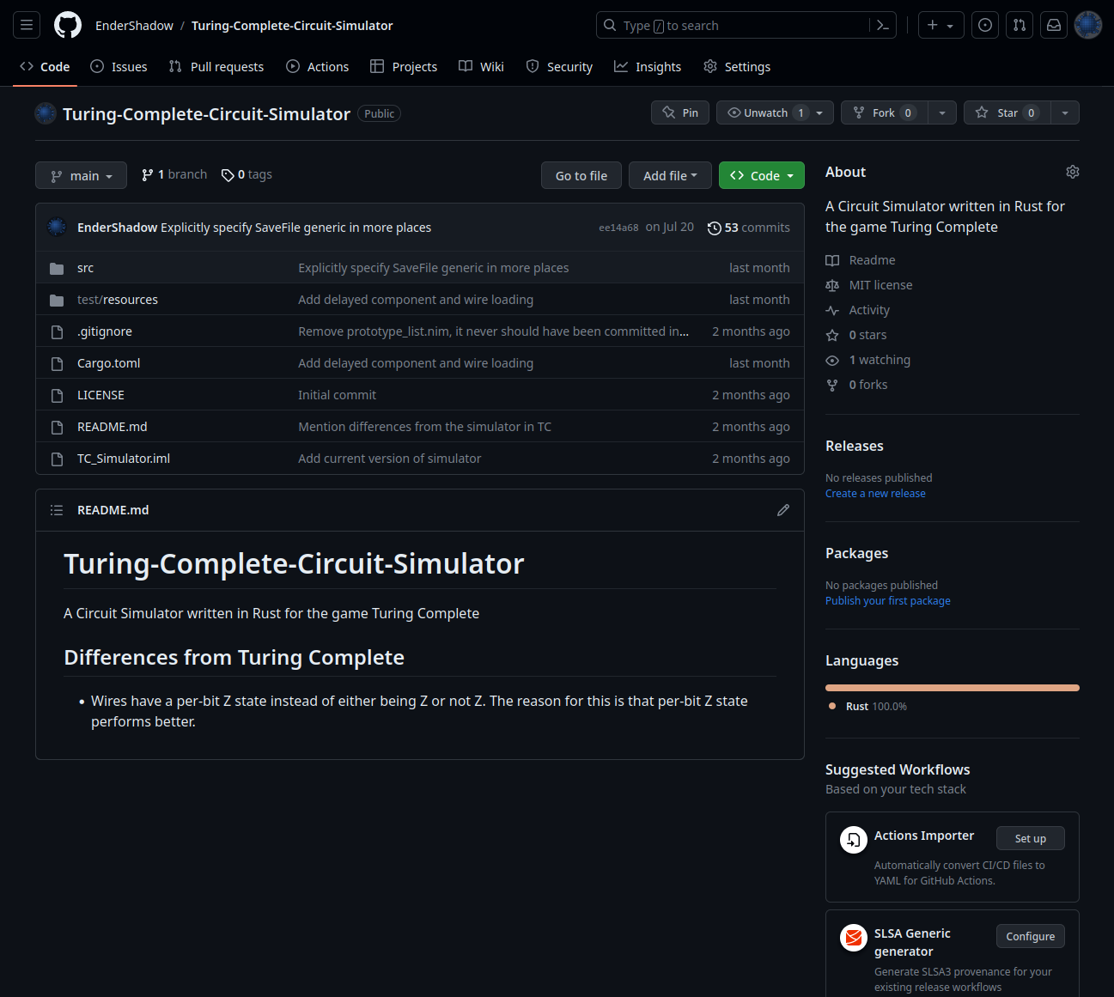Open the MIT license link
Image resolution: width=1114 pixels, height=997 pixels.
(x=869, y=285)
